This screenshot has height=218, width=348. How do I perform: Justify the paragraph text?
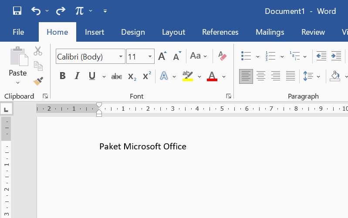[291, 76]
